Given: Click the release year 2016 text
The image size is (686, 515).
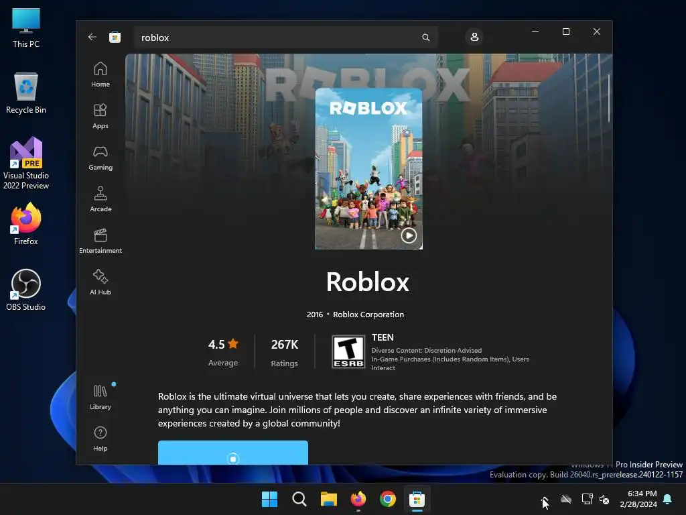Looking at the screenshot, I should [x=315, y=314].
